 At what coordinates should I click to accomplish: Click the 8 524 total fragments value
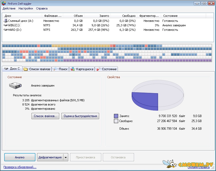pos(26,104)
